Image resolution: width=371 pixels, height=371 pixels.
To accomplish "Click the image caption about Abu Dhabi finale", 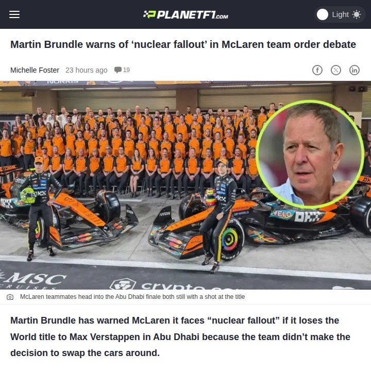I will coord(132,297).
